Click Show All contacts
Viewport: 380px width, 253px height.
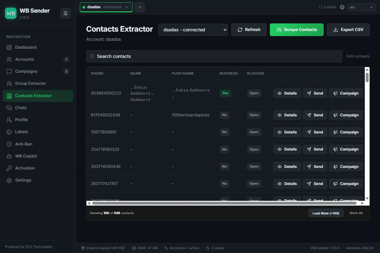(x=356, y=213)
